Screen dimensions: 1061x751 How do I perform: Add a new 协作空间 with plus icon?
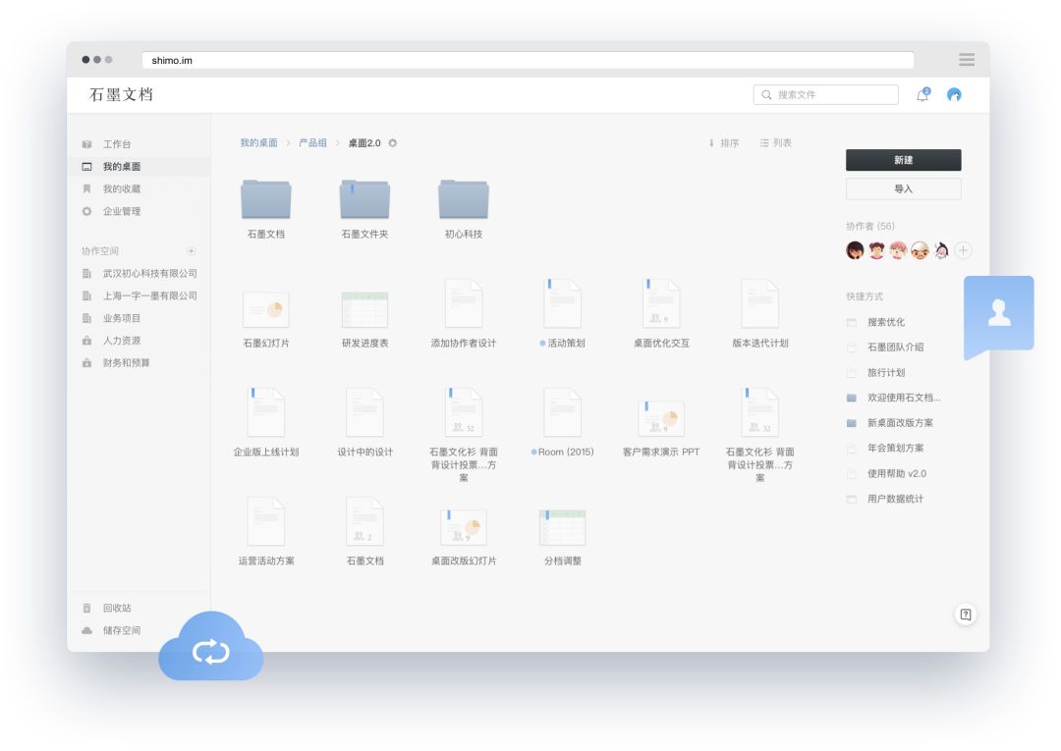pyautogui.click(x=192, y=250)
